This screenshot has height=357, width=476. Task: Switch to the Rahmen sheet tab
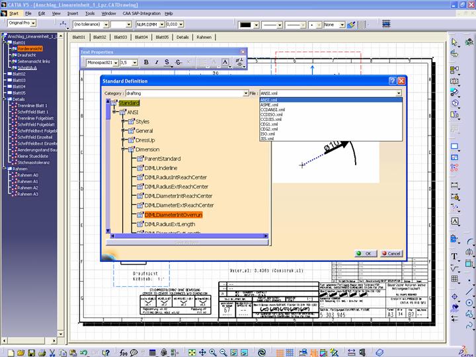pyautogui.click(x=204, y=37)
